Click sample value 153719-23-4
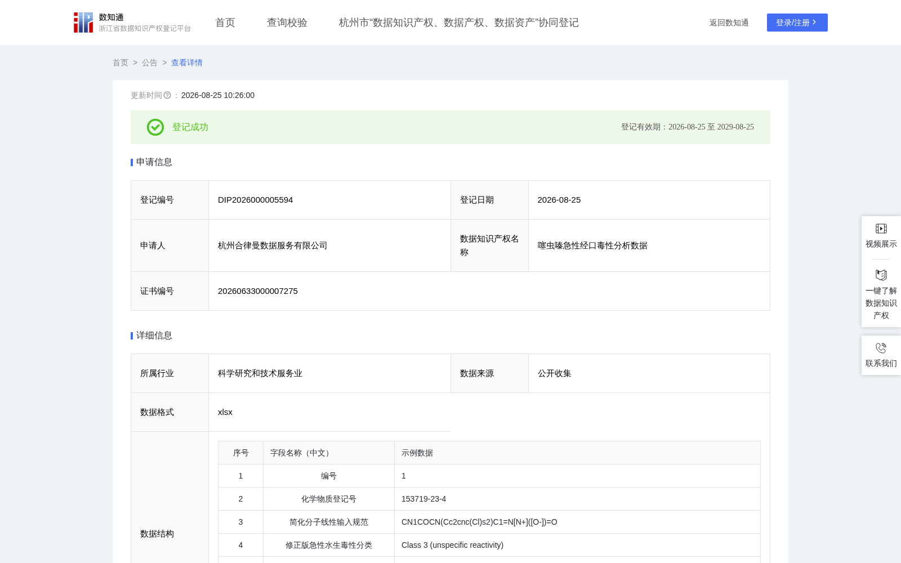Image resolution: width=901 pixels, height=563 pixels. click(423, 499)
